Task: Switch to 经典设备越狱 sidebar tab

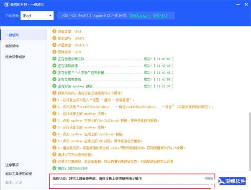Action: pyautogui.click(x=15, y=57)
